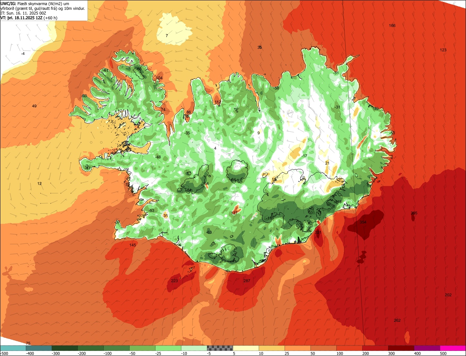Click the map value 123
This screenshot has height=356, width=466.
click(443, 50)
